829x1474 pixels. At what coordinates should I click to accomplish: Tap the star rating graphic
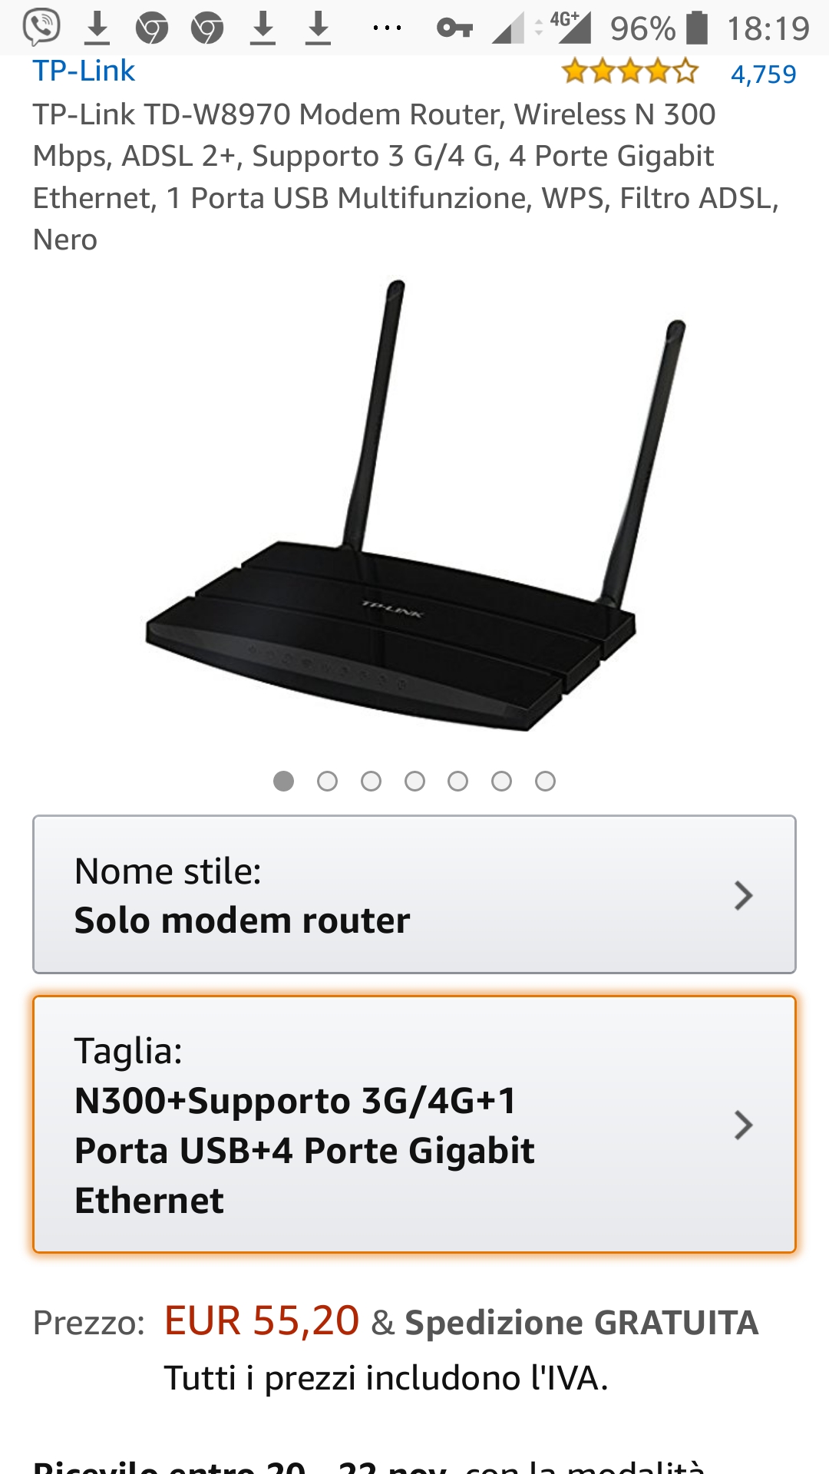point(630,71)
